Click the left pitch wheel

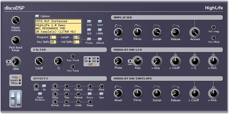(x=13, y=99)
